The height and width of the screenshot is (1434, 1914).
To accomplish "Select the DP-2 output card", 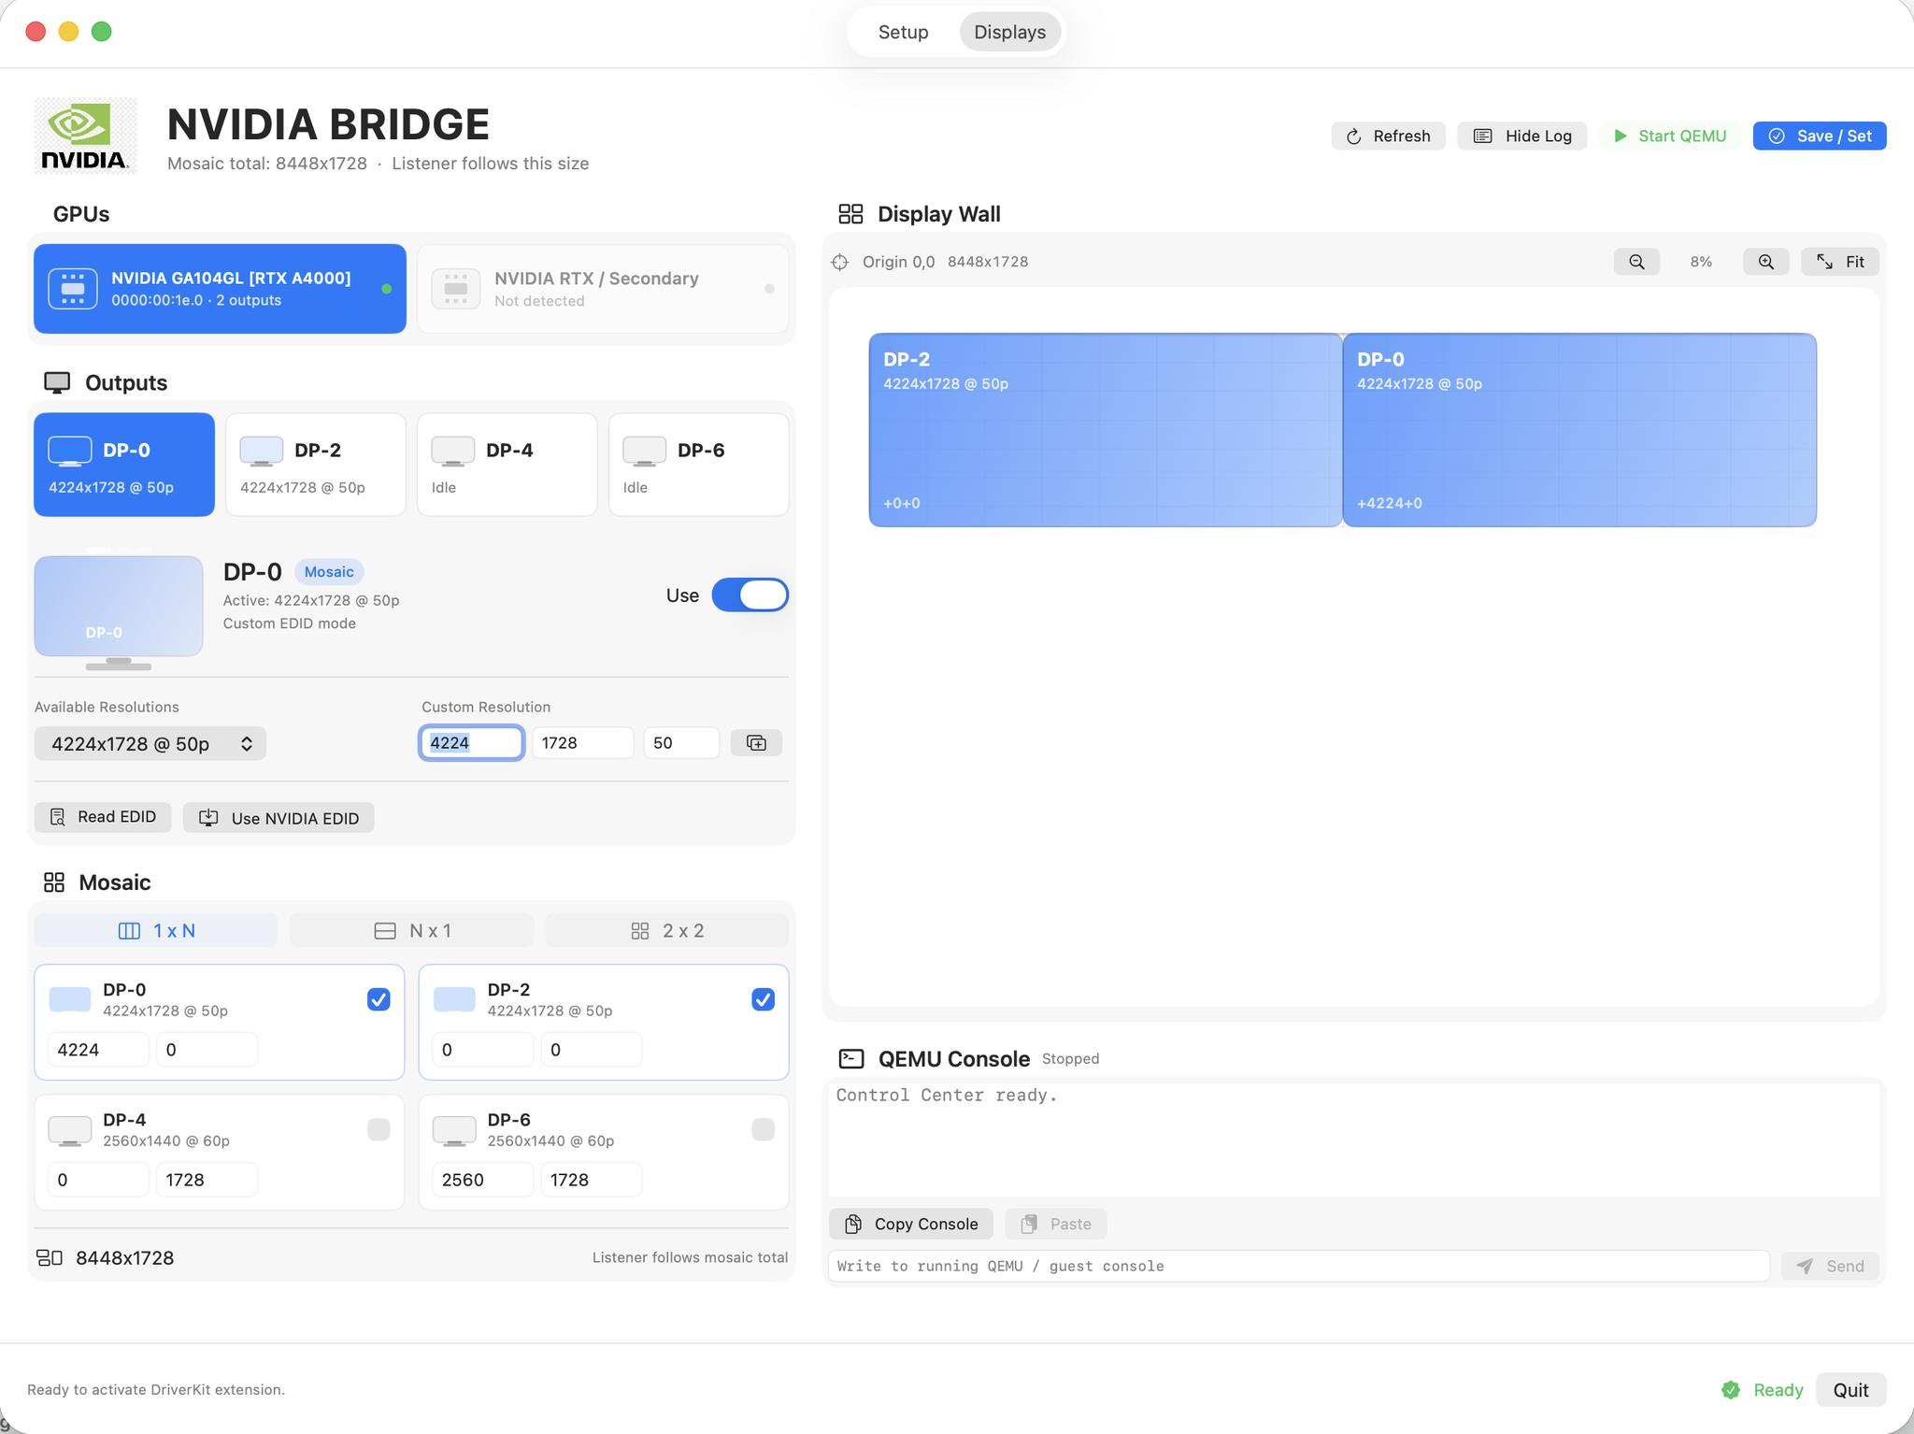I will tap(316, 465).
